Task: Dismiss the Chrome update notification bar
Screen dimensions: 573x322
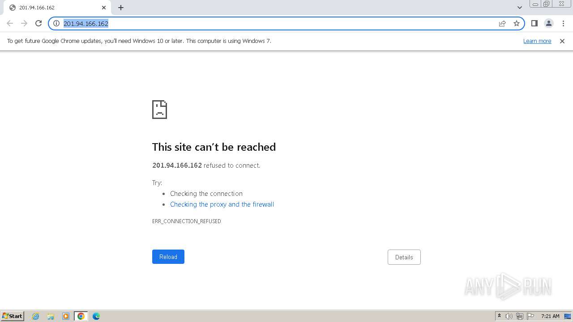Action: (562, 41)
